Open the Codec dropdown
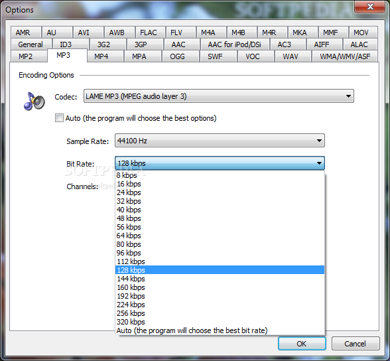390x361 pixels. (x=219, y=96)
